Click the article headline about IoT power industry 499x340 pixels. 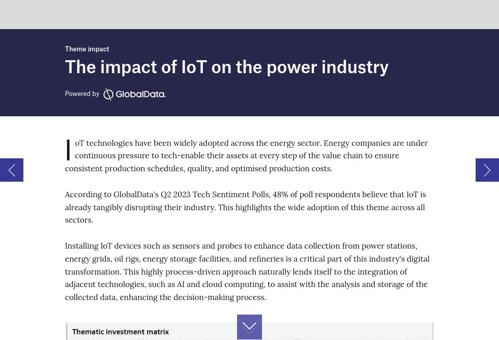tap(227, 66)
